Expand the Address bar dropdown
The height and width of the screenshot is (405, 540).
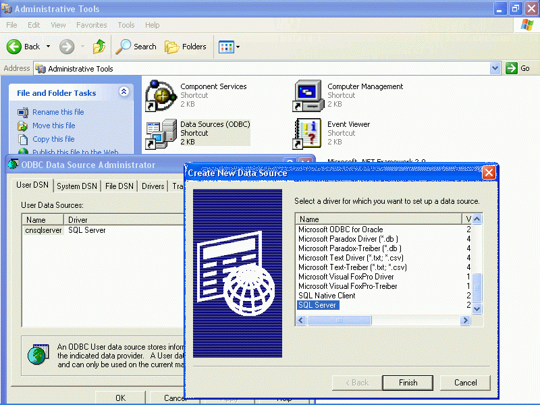coord(495,68)
